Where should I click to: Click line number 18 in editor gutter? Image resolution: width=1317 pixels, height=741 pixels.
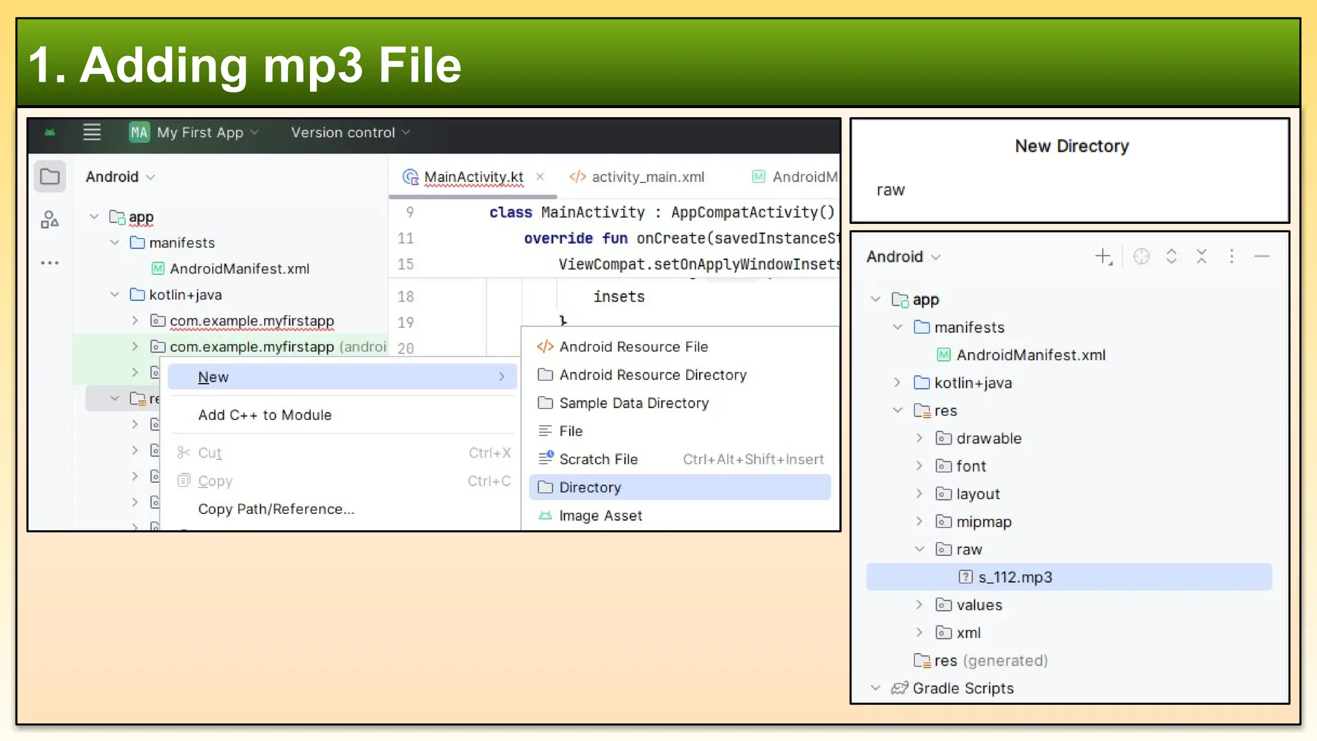tap(405, 297)
